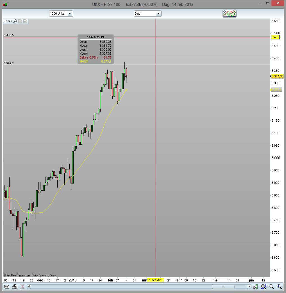The image size is (286, 293).
Task: Click the 2013 year label on time axis
Action: click(72, 280)
